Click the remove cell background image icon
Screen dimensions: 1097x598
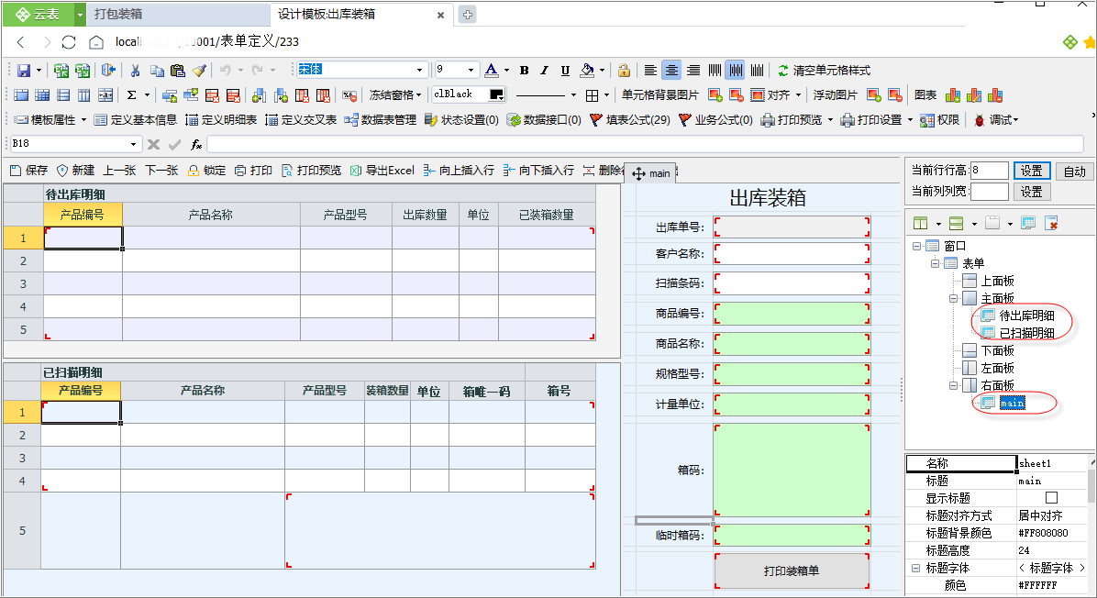tap(737, 94)
